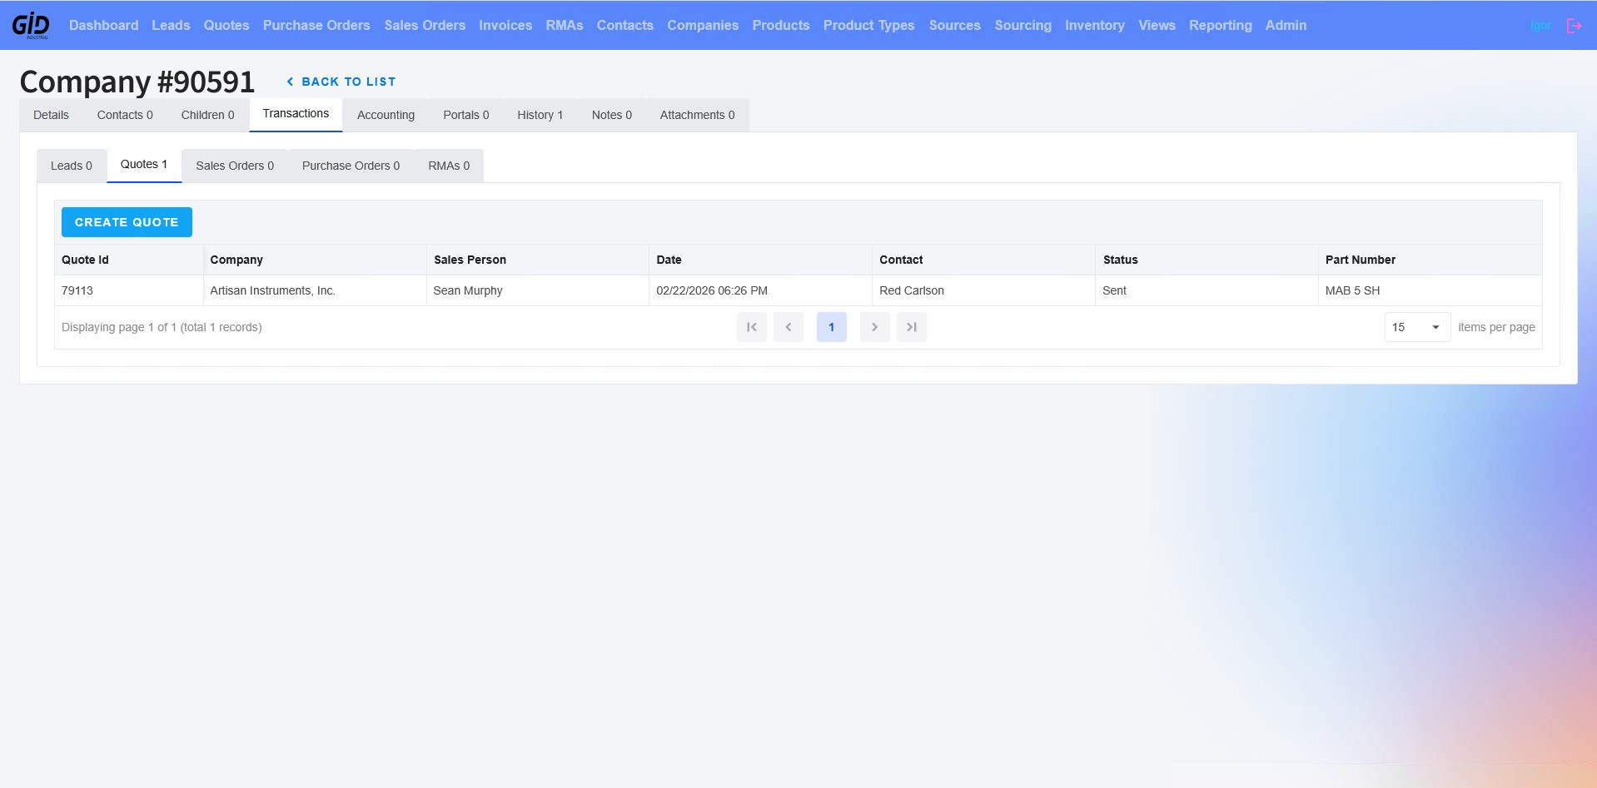Click the Igor username link
The height and width of the screenshot is (788, 1597).
coord(1540,26)
